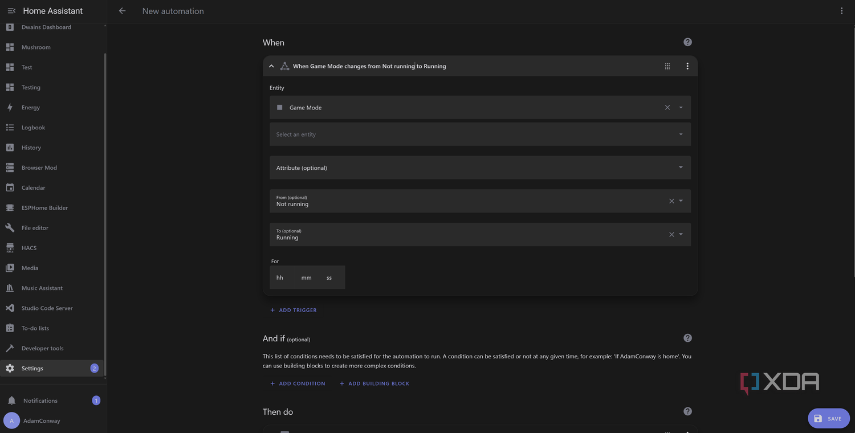855x433 pixels.
Task: Click the Notifications bell icon
Action: click(11, 401)
